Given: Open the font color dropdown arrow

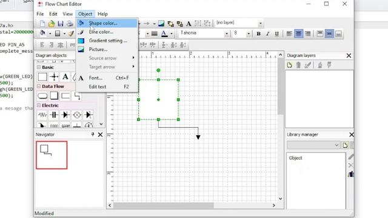Looking at the screenshot, I should tap(172, 34).
